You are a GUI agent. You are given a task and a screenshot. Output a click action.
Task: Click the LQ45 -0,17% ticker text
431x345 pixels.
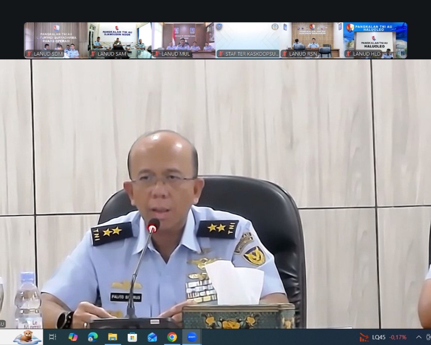click(x=387, y=337)
